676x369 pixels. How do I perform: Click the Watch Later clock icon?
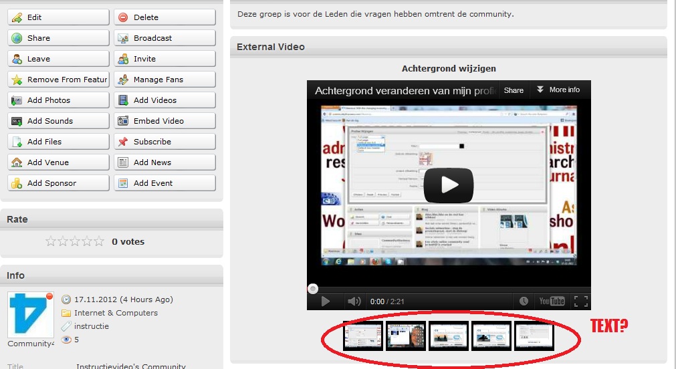[x=524, y=301]
